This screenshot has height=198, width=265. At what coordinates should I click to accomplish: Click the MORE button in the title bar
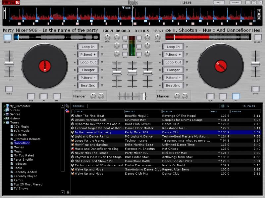(x=236, y=2)
